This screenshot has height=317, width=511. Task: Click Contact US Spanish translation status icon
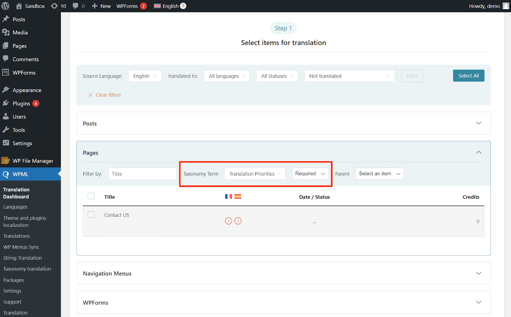238,221
